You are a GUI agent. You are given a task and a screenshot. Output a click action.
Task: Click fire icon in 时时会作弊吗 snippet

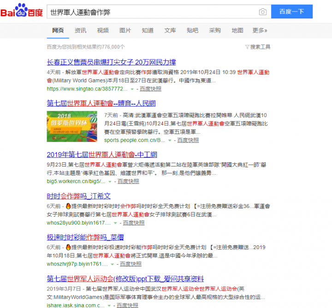point(68,206)
